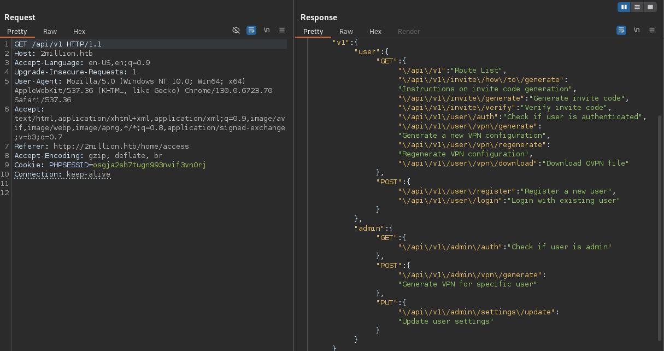Click the user register route path

457,191
